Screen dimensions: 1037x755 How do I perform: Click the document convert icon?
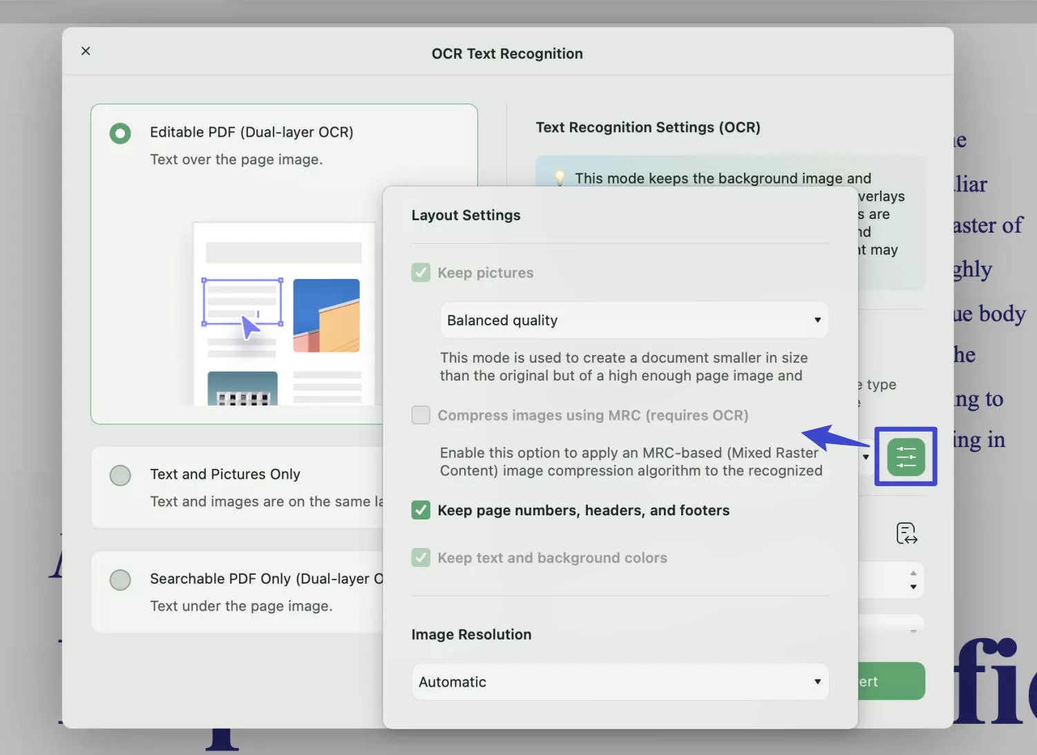906,533
